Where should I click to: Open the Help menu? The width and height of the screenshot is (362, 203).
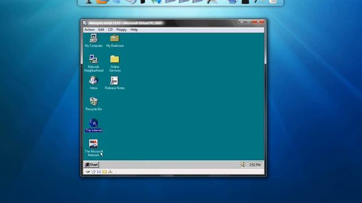(x=134, y=30)
